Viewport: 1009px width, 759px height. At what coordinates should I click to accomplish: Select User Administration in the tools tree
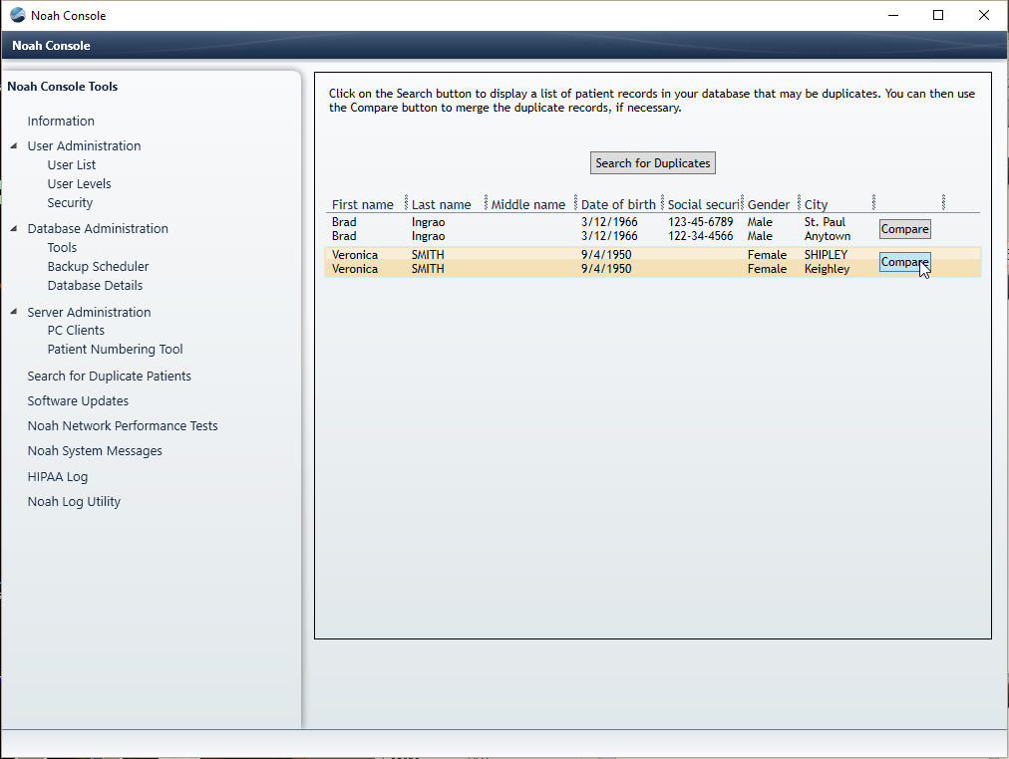click(84, 145)
